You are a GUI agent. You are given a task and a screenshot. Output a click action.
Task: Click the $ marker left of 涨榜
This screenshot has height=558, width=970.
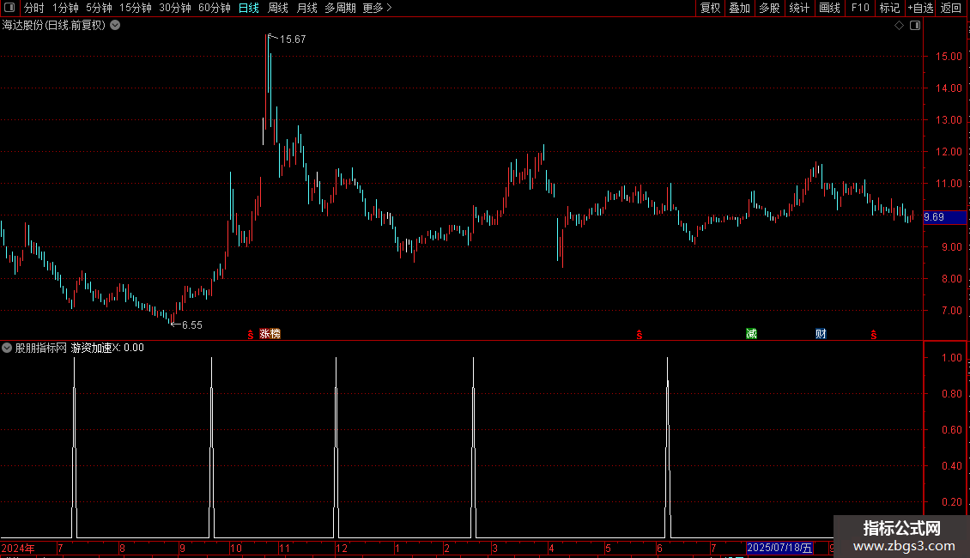tap(251, 335)
